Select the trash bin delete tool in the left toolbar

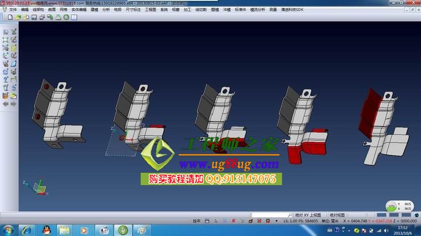tap(5, 87)
